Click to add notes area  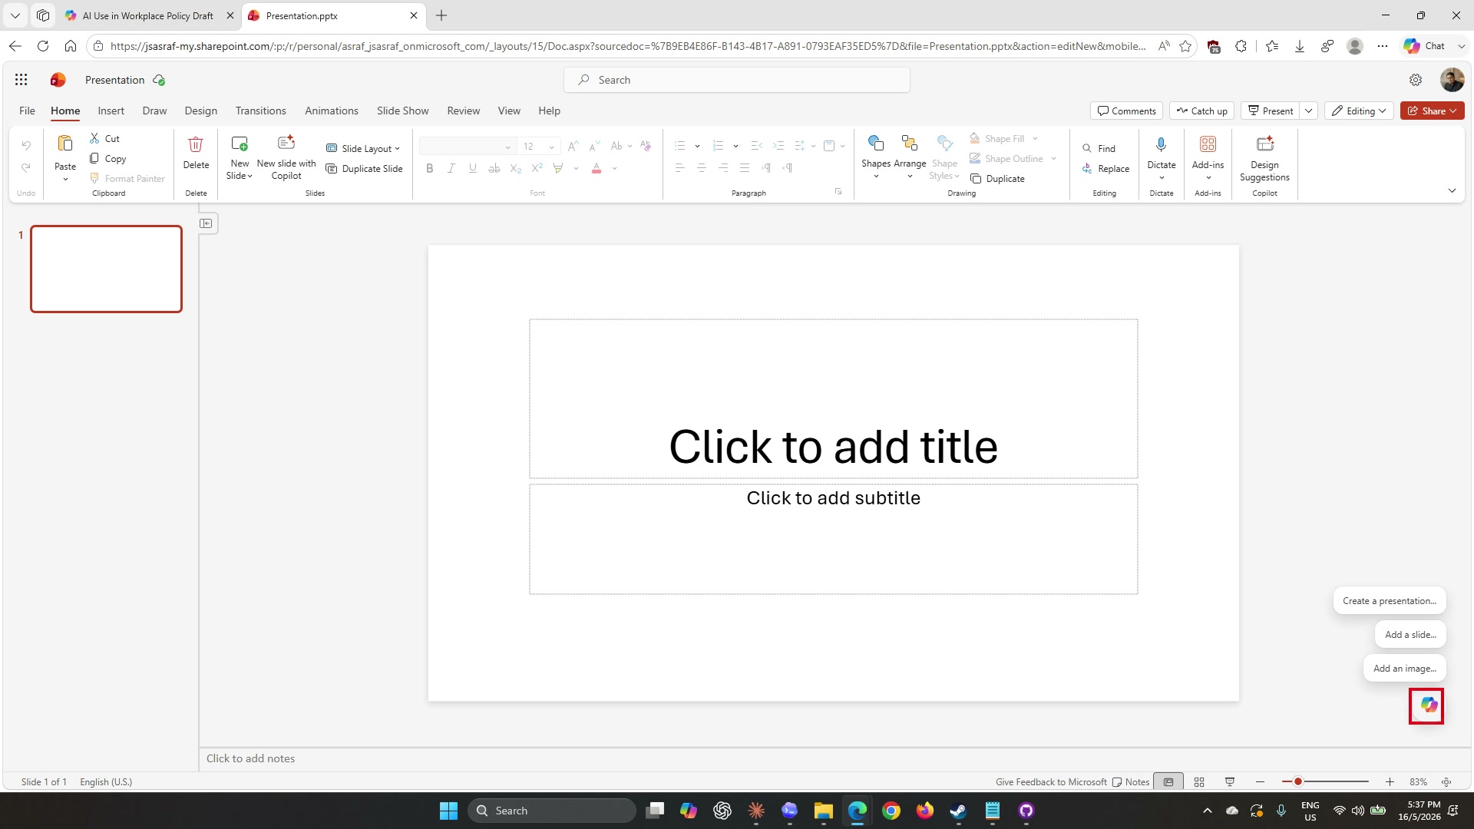tap(835, 758)
